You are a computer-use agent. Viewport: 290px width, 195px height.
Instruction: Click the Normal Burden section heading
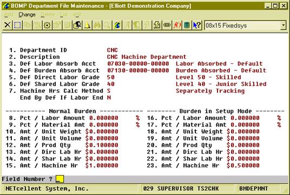pos(72,111)
